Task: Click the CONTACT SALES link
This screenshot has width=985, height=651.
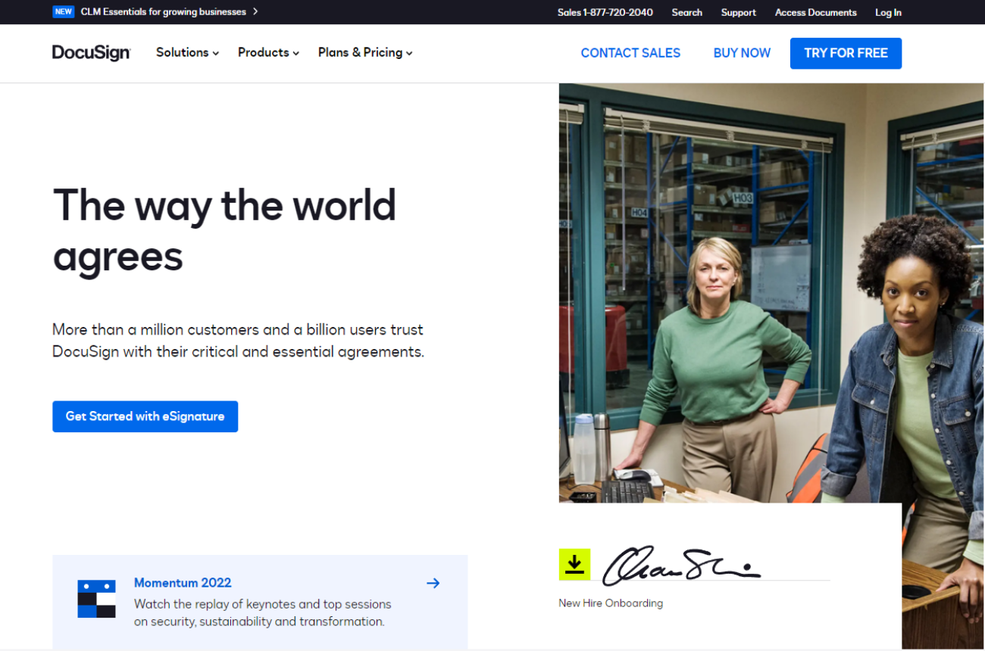Action: 630,53
